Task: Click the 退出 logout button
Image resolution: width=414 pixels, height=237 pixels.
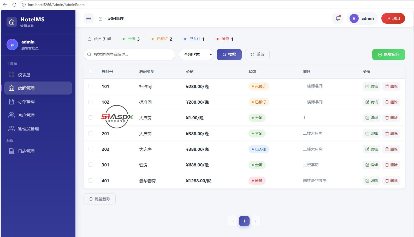Action: 393,18
